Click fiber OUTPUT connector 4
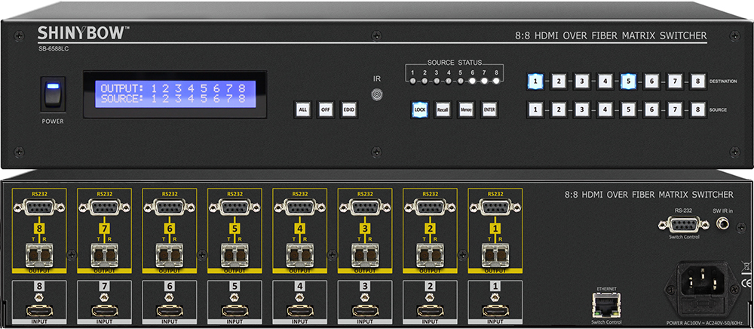The image size is (754, 329). (299, 255)
